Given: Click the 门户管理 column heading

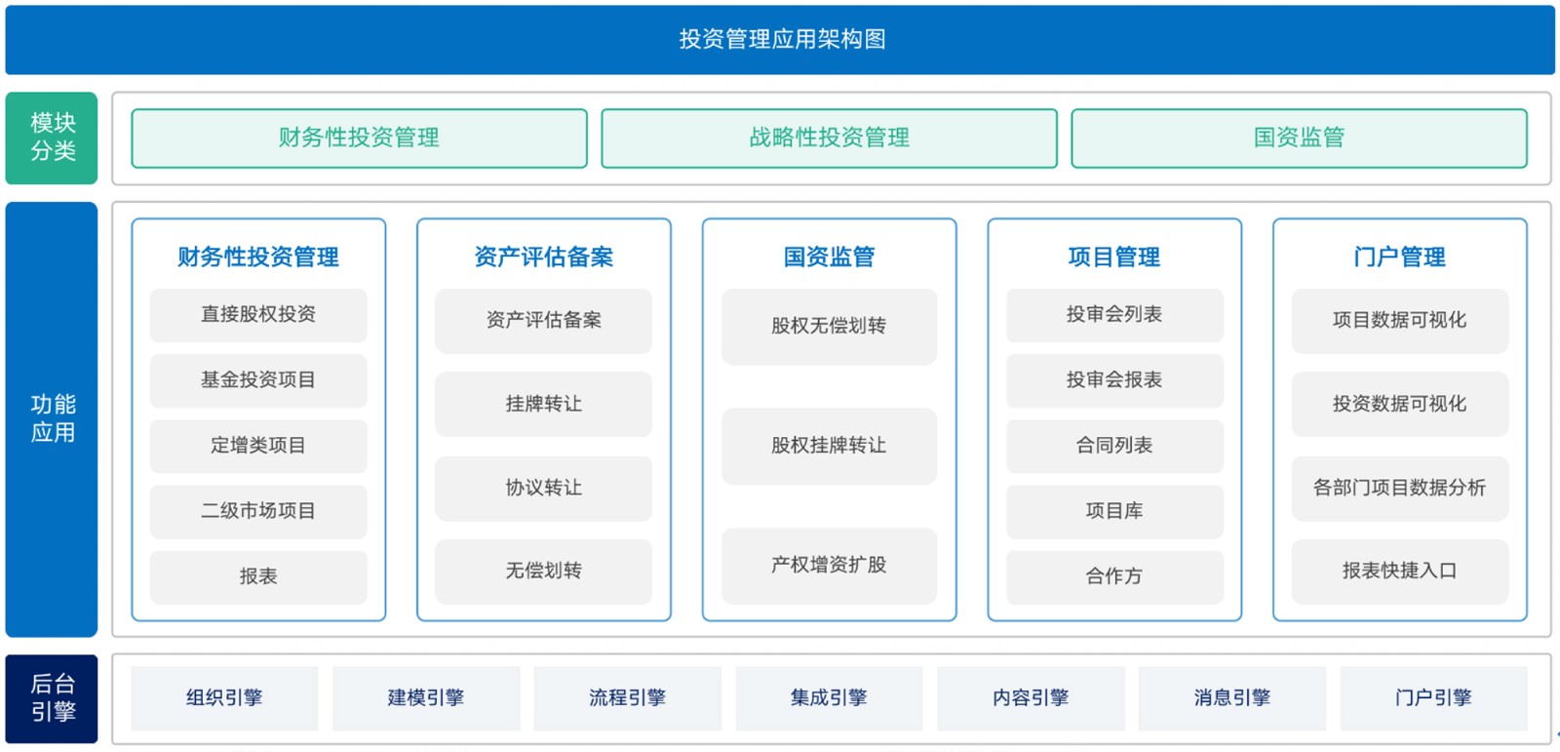Looking at the screenshot, I should tap(1399, 257).
